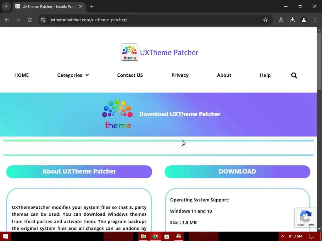Show hidden system tray icons
The image size is (322, 241).
coord(282,237)
